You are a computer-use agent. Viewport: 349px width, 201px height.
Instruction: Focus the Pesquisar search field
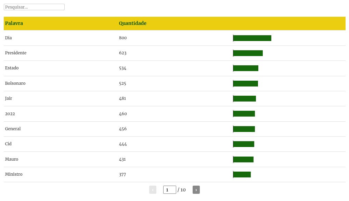(x=34, y=7)
